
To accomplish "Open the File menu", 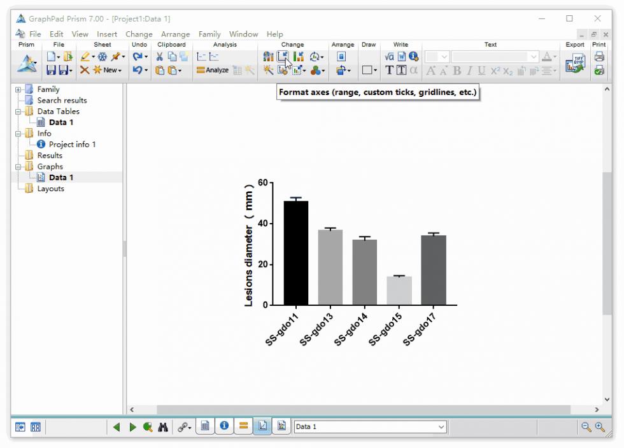I will click(x=35, y=34).
